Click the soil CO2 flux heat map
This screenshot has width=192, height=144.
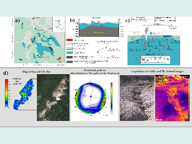[x=23, y=94]
